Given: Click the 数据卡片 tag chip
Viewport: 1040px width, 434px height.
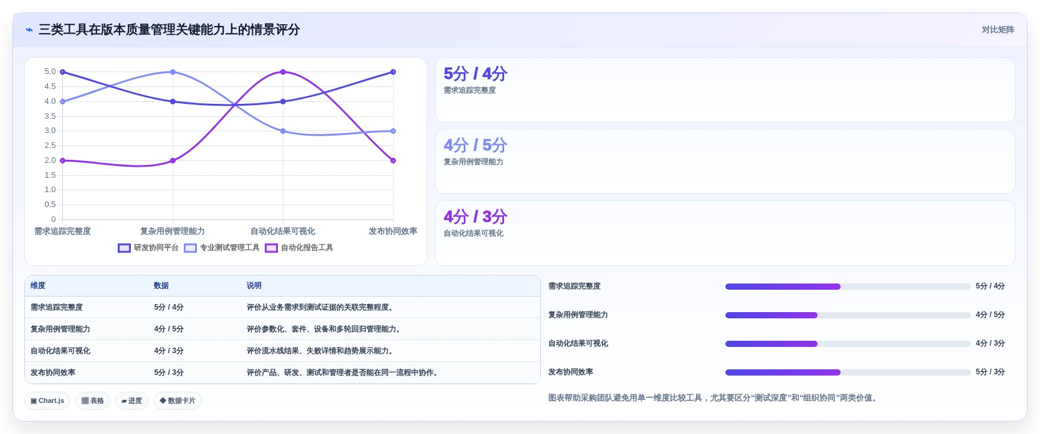Looking at the screenshot, I should (178, 401).
